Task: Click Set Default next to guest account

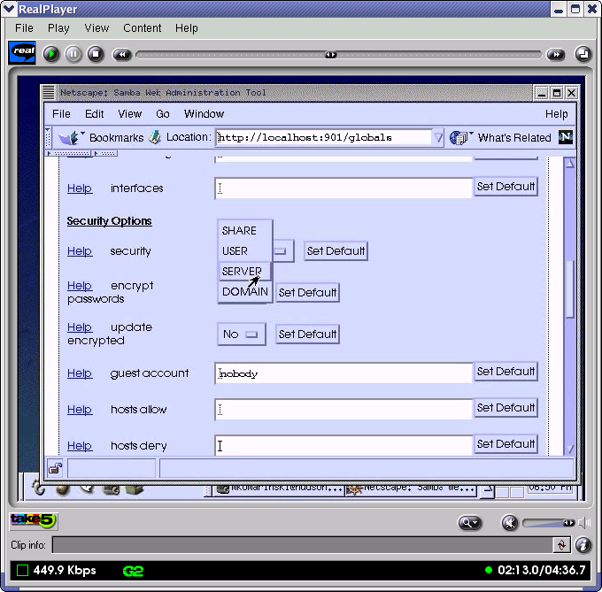Action: pyautogui.click(x=506, y=372)
